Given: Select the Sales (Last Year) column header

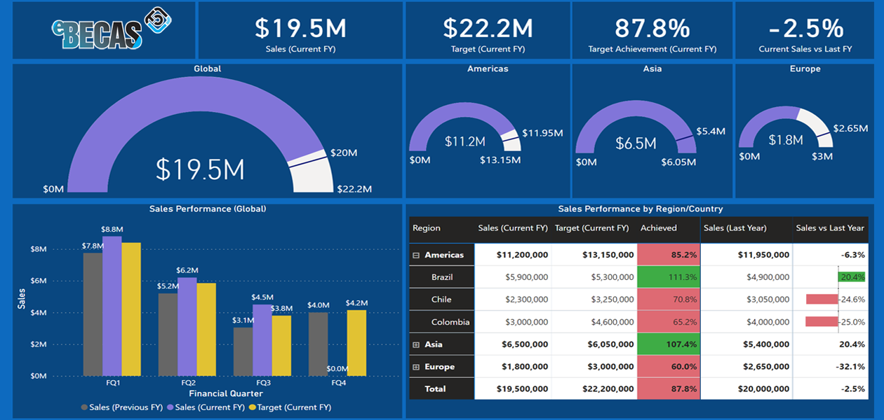Looking at the screenshot, I should (x=735, y=228).
